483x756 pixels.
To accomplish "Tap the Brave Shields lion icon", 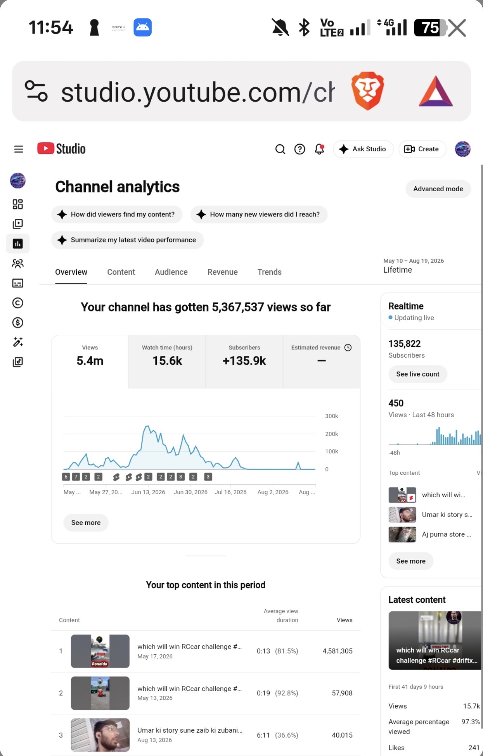I will (368, 92).
